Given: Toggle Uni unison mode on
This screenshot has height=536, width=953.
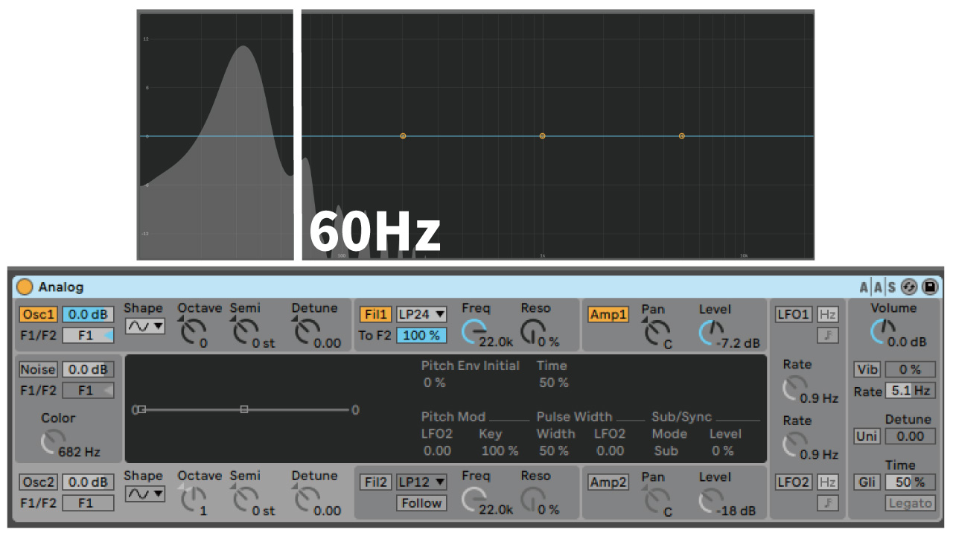Looking at the screenshot, I should [866, 437].
